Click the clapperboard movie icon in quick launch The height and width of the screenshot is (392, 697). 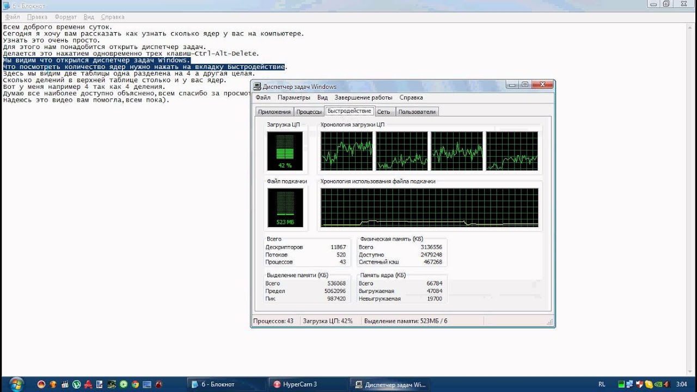pos(65,384)
